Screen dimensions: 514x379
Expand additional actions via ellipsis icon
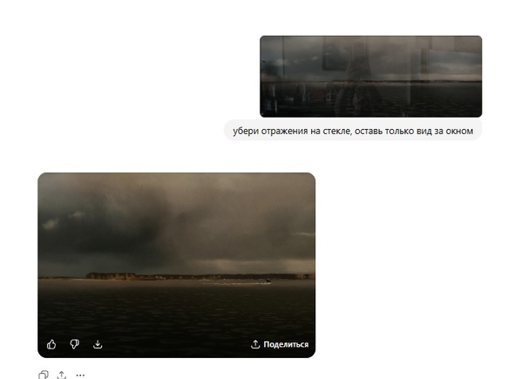coord(80,375)
